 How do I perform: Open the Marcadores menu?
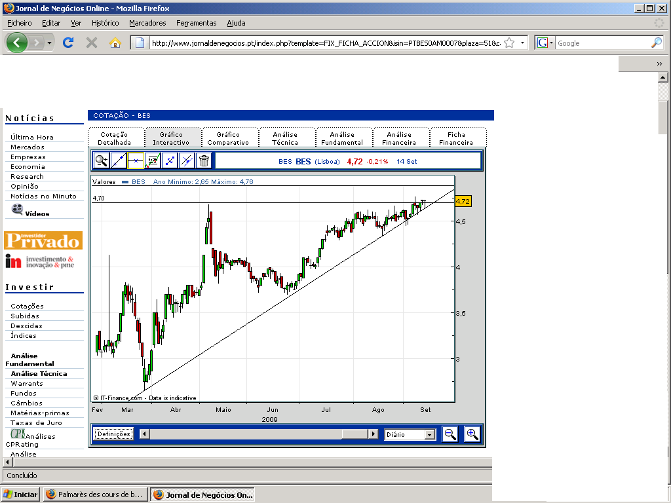coord(147,23)
